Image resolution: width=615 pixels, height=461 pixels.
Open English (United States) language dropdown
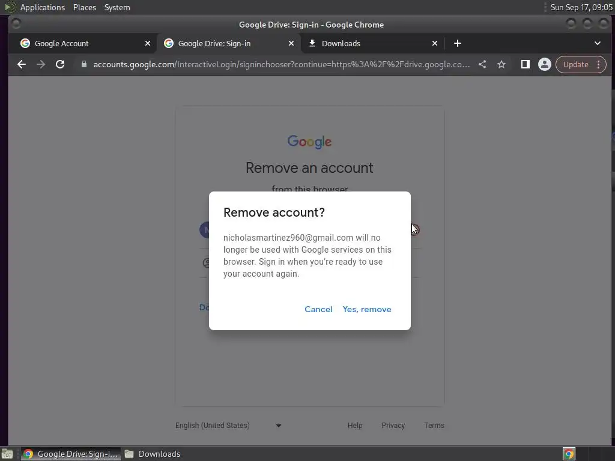pyautogui.click(x=228, y=426)
